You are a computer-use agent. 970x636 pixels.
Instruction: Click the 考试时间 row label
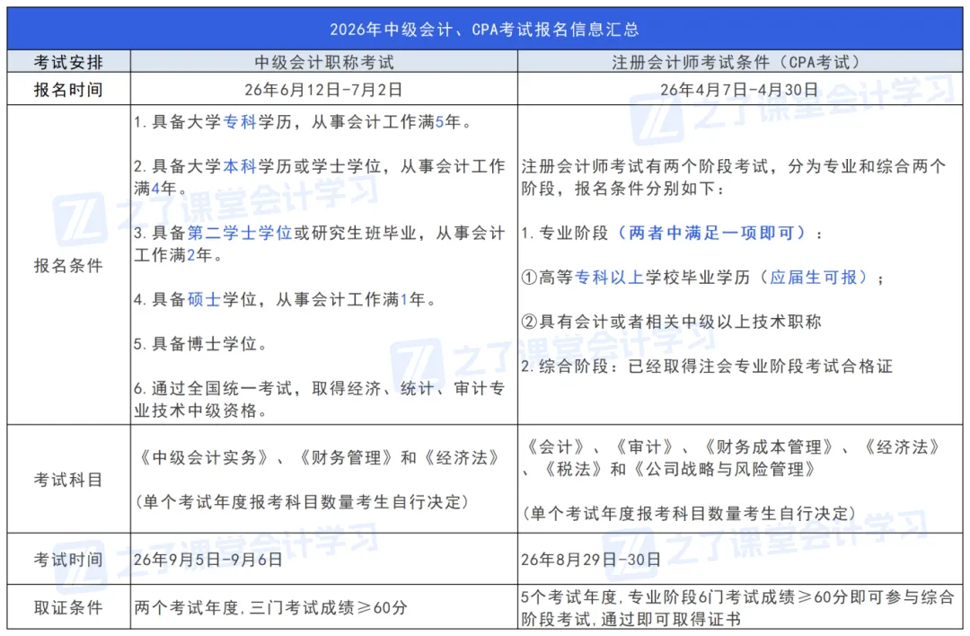[x=68, y=560]
